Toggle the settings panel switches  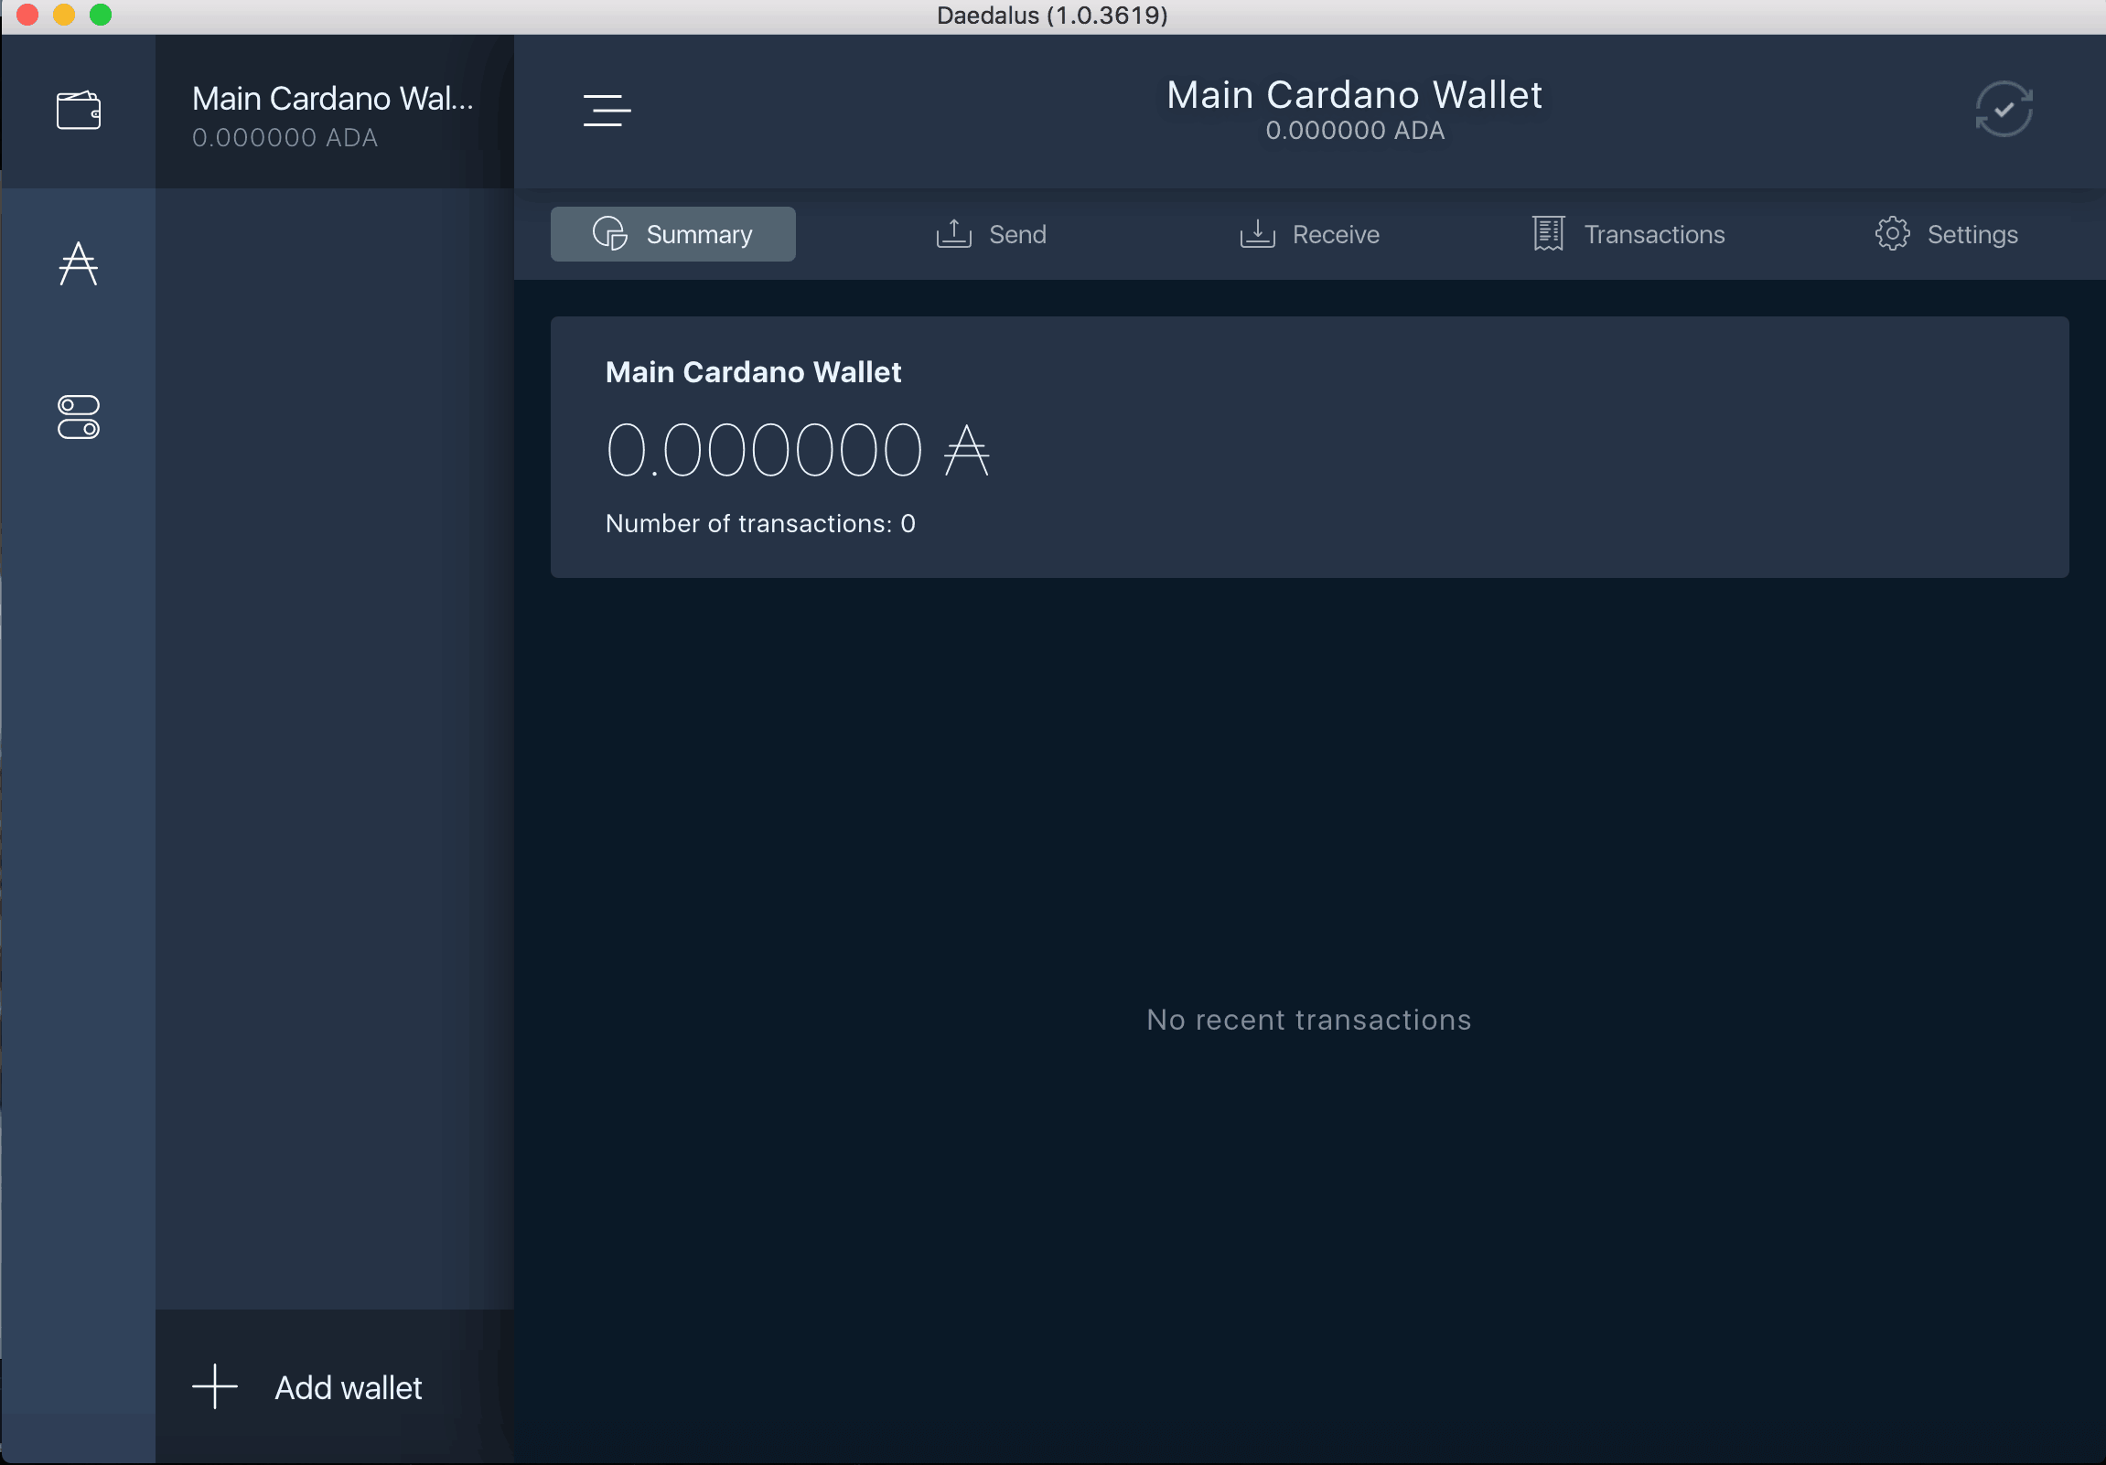80,419
